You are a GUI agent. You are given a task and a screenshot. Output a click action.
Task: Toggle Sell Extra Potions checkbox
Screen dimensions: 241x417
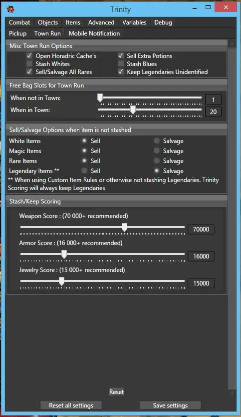click(x=121, y=56)
